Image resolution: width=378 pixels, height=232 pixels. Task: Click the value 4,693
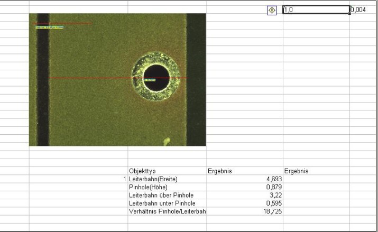(274, 179)
